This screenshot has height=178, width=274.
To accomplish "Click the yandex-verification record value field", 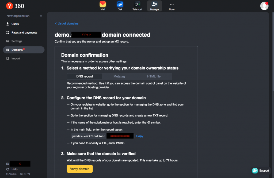I will point(102,136).
